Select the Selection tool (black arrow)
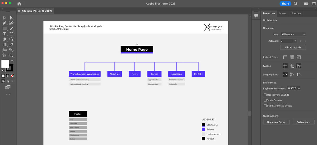This screenshot has width=317, height=145. (x=4, y=18)
